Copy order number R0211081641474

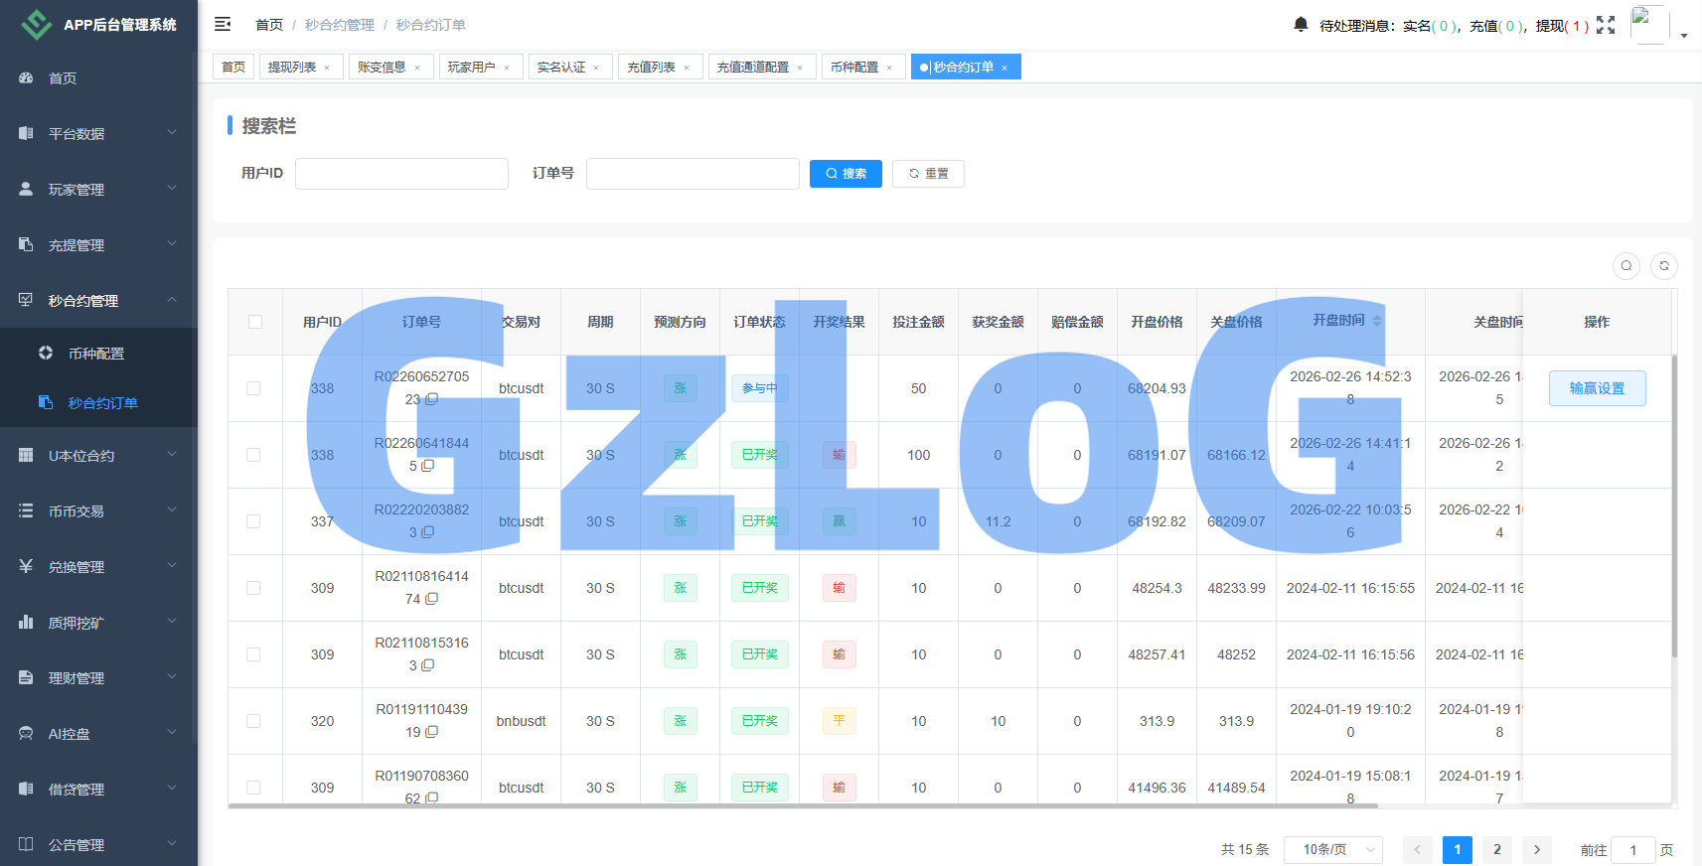click(x=432, y=599)
